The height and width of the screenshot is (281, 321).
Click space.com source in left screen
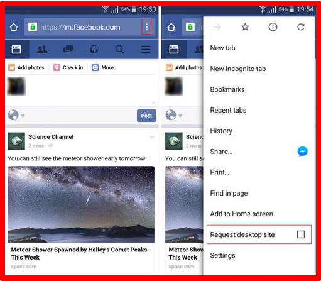[x=24, y=267]
